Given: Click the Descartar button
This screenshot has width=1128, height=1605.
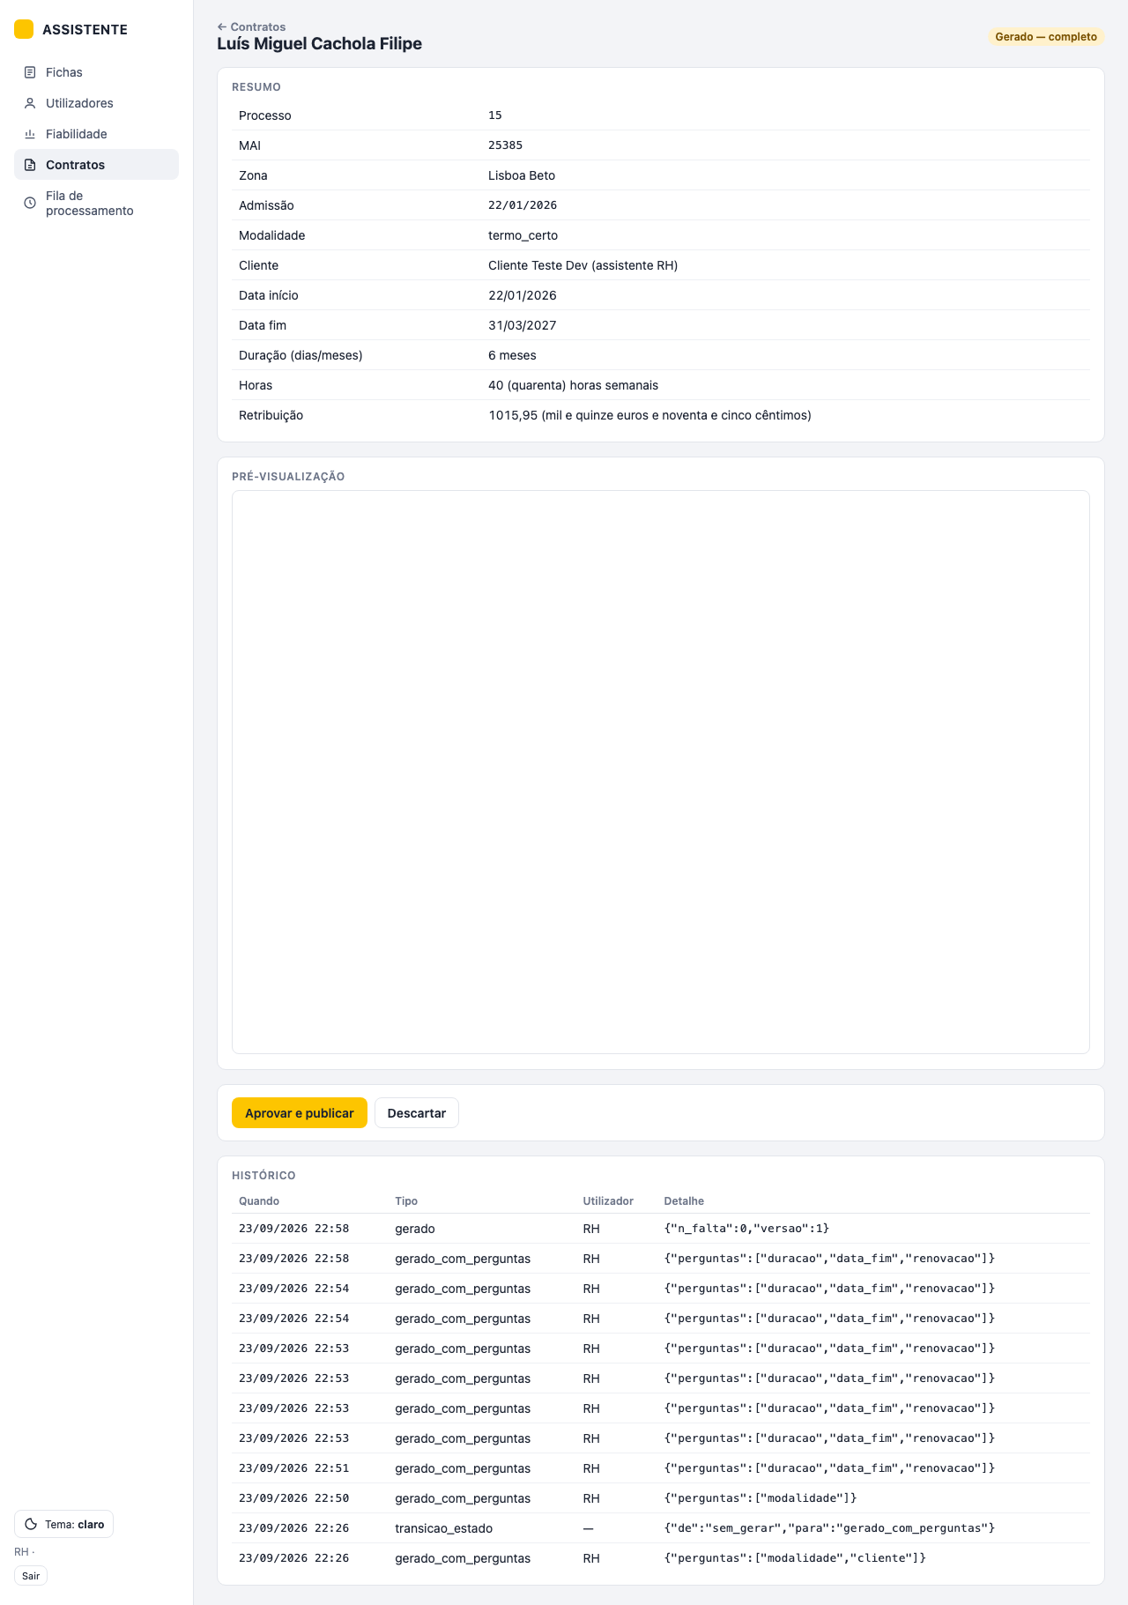Looking at the screenshot, I should (417, 1113).
